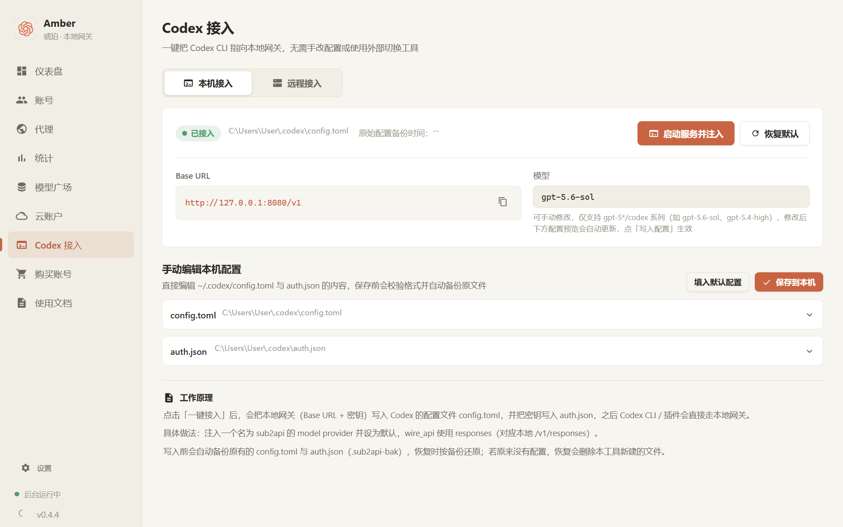This screenshot has height=527, width=843.
Task: Click the 模型 input field gpt-5.6-sol
Action: 671,197
